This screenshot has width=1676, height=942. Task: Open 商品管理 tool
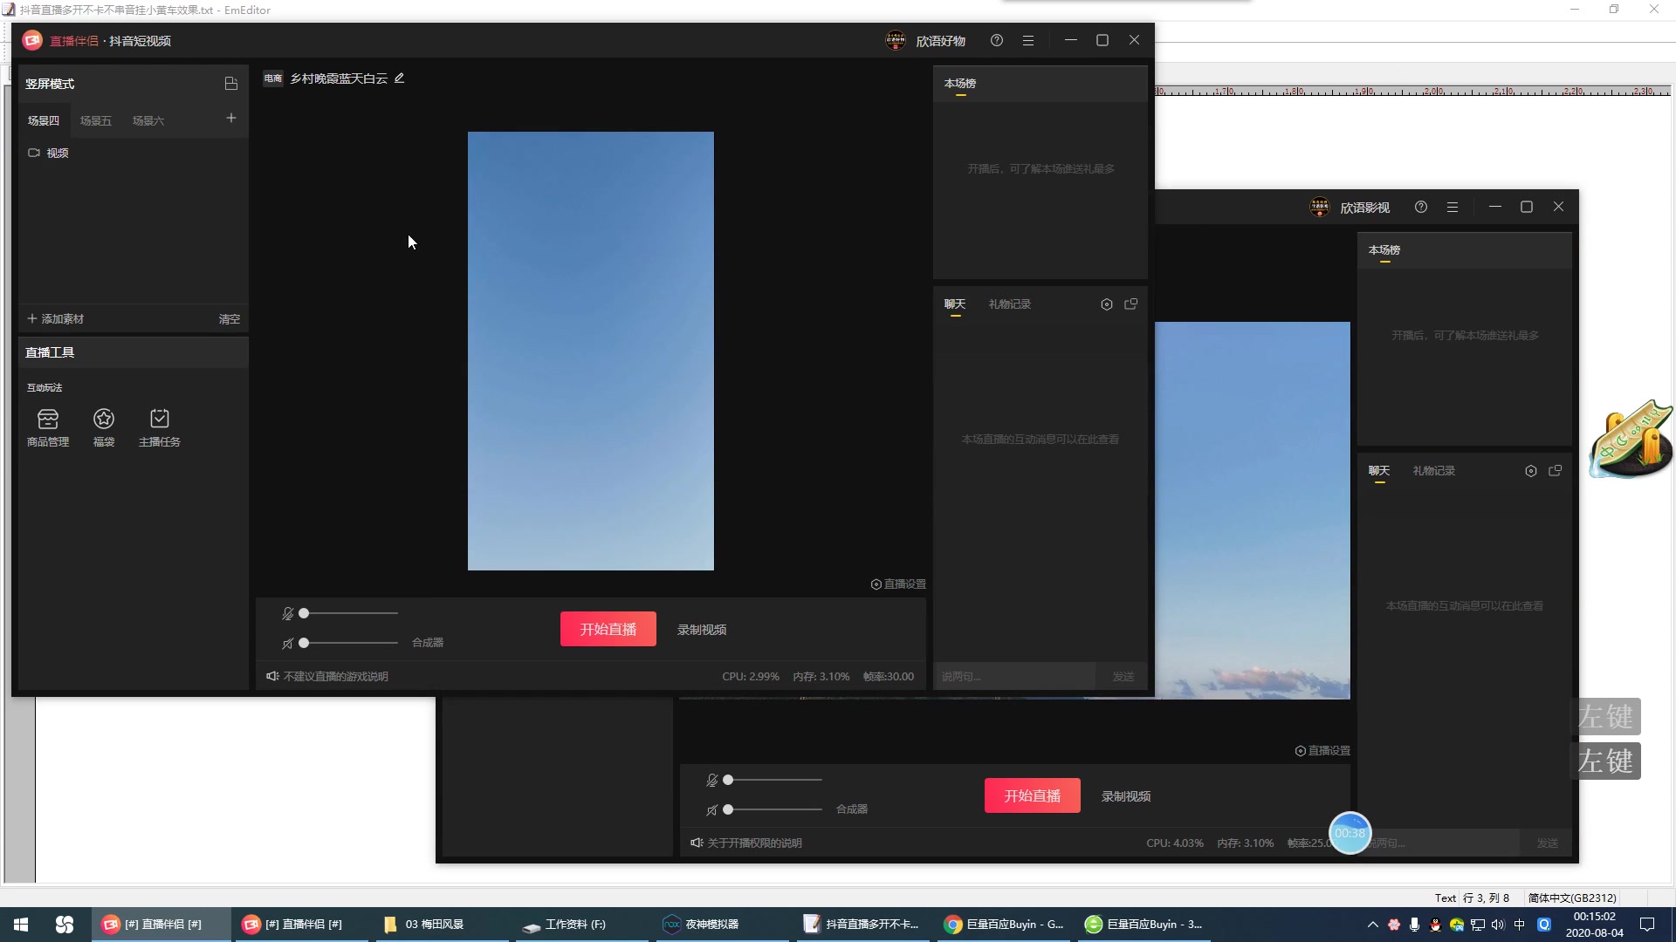[48, 428]
